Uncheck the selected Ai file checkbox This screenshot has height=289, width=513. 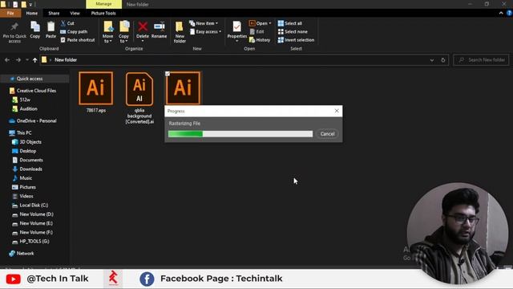168,74
